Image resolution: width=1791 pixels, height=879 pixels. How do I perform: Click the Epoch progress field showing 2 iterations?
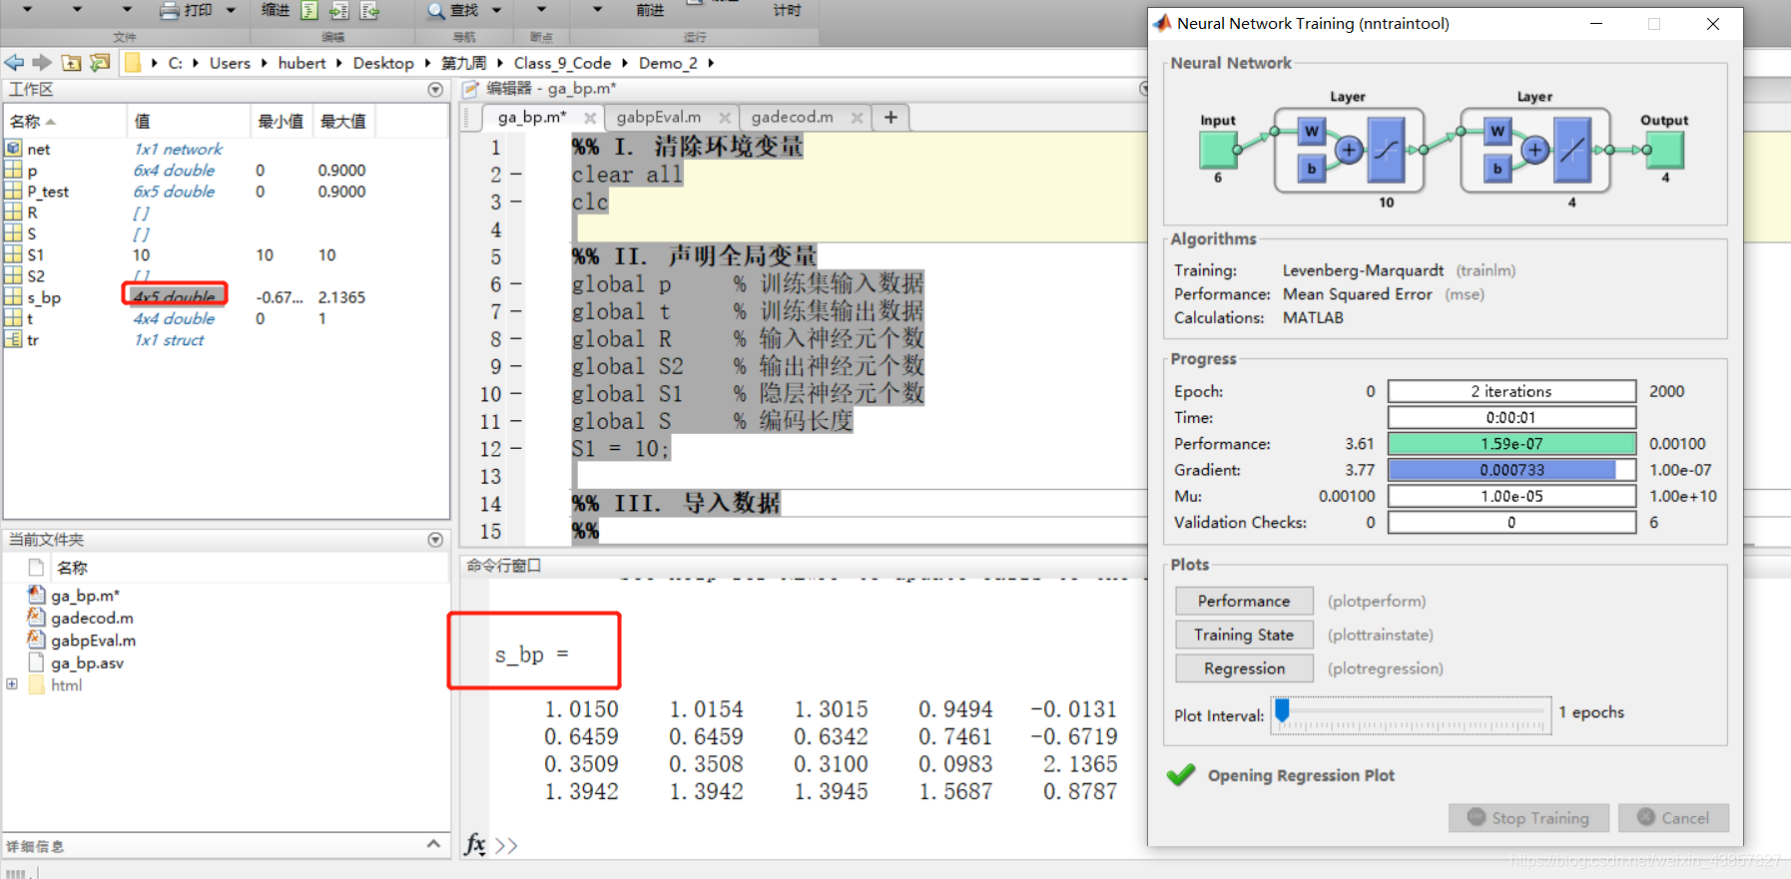click(x=1511, y=391)
